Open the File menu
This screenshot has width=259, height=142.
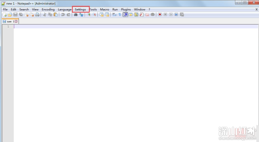(x=5, y=9)
